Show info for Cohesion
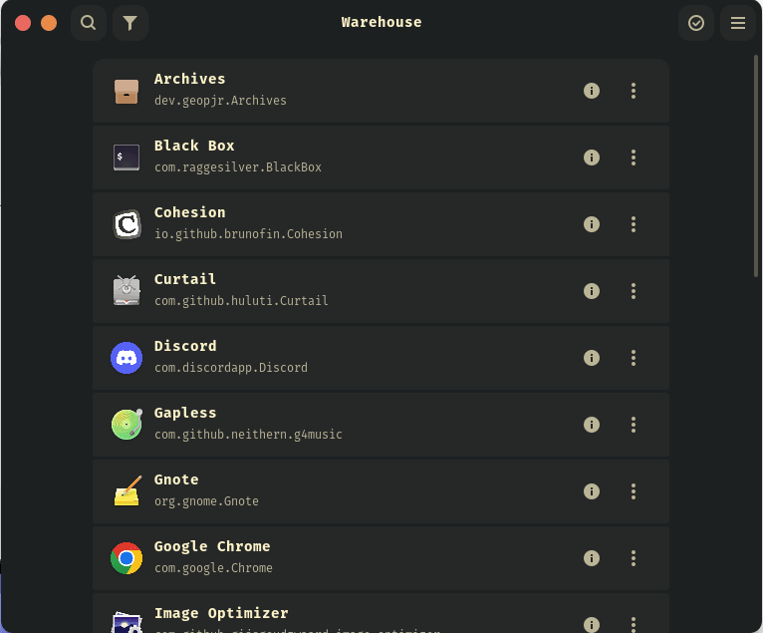 coord(592,224)
